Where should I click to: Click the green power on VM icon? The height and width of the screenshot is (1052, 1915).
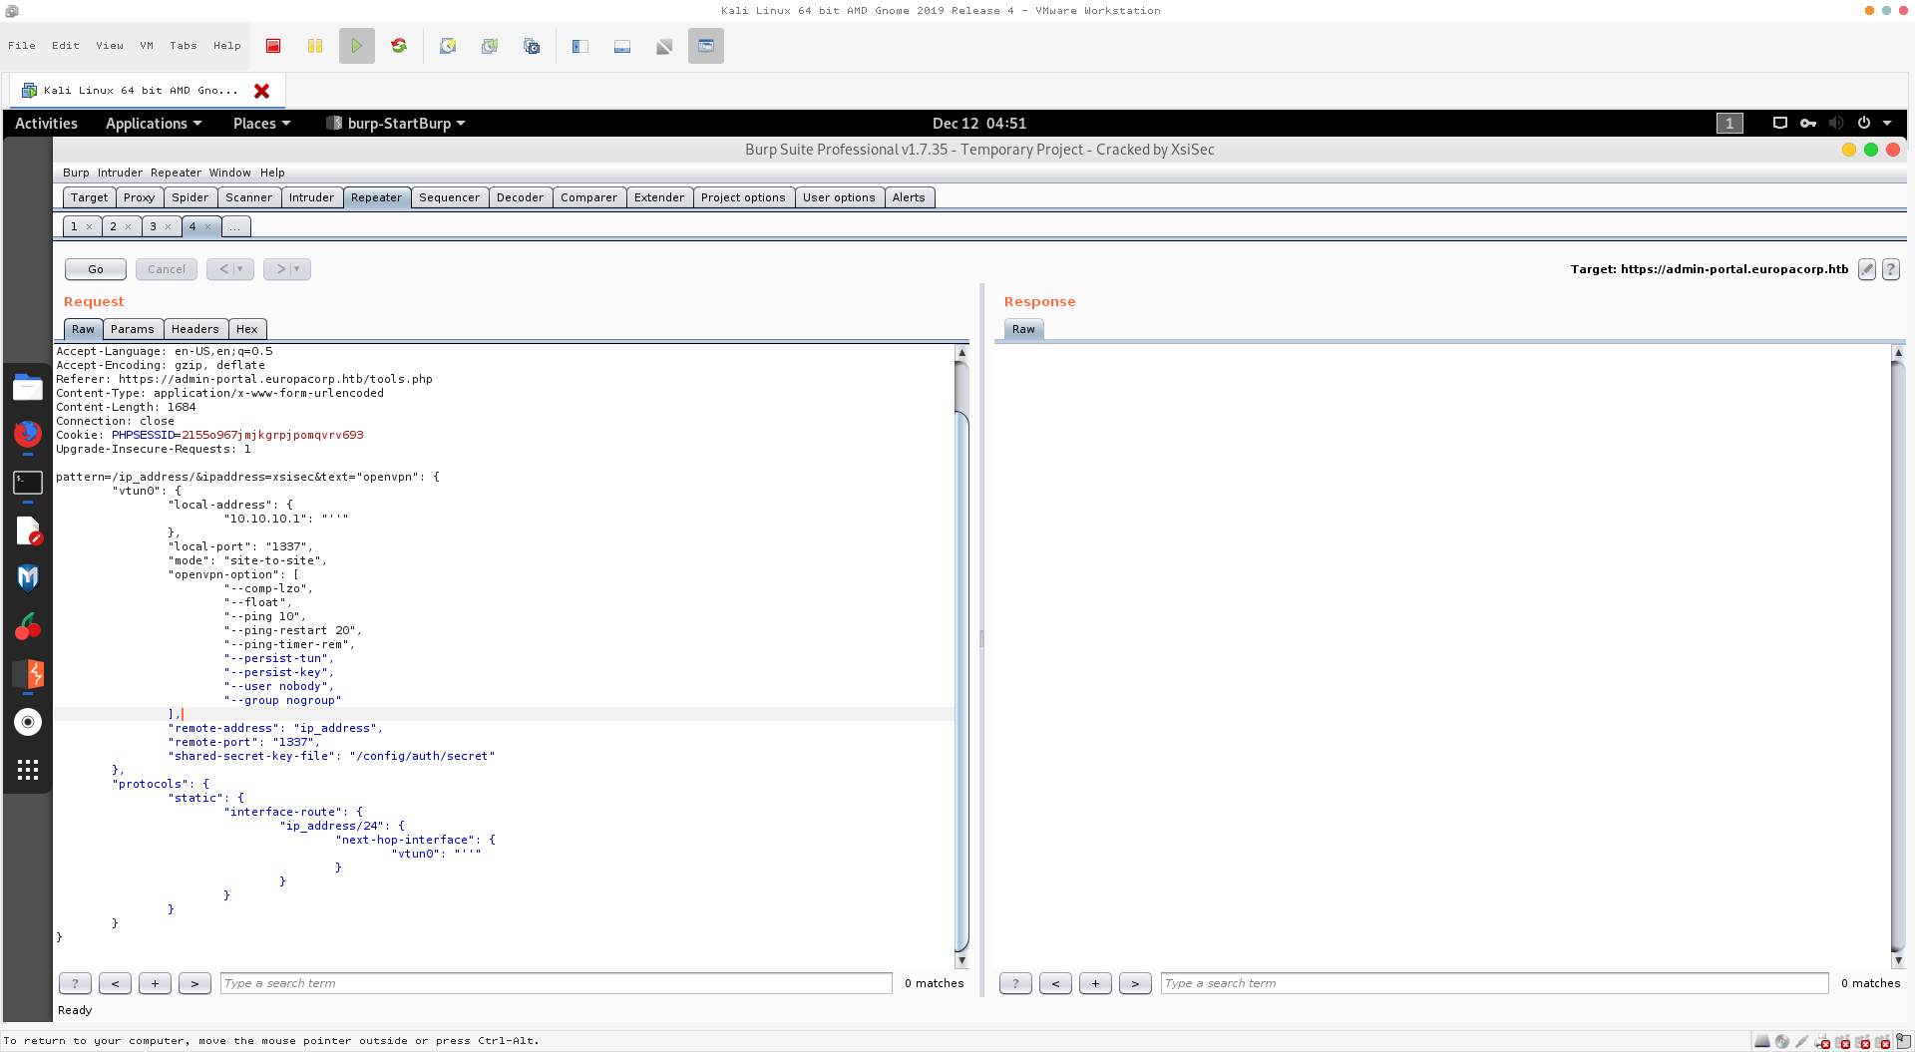357,46
